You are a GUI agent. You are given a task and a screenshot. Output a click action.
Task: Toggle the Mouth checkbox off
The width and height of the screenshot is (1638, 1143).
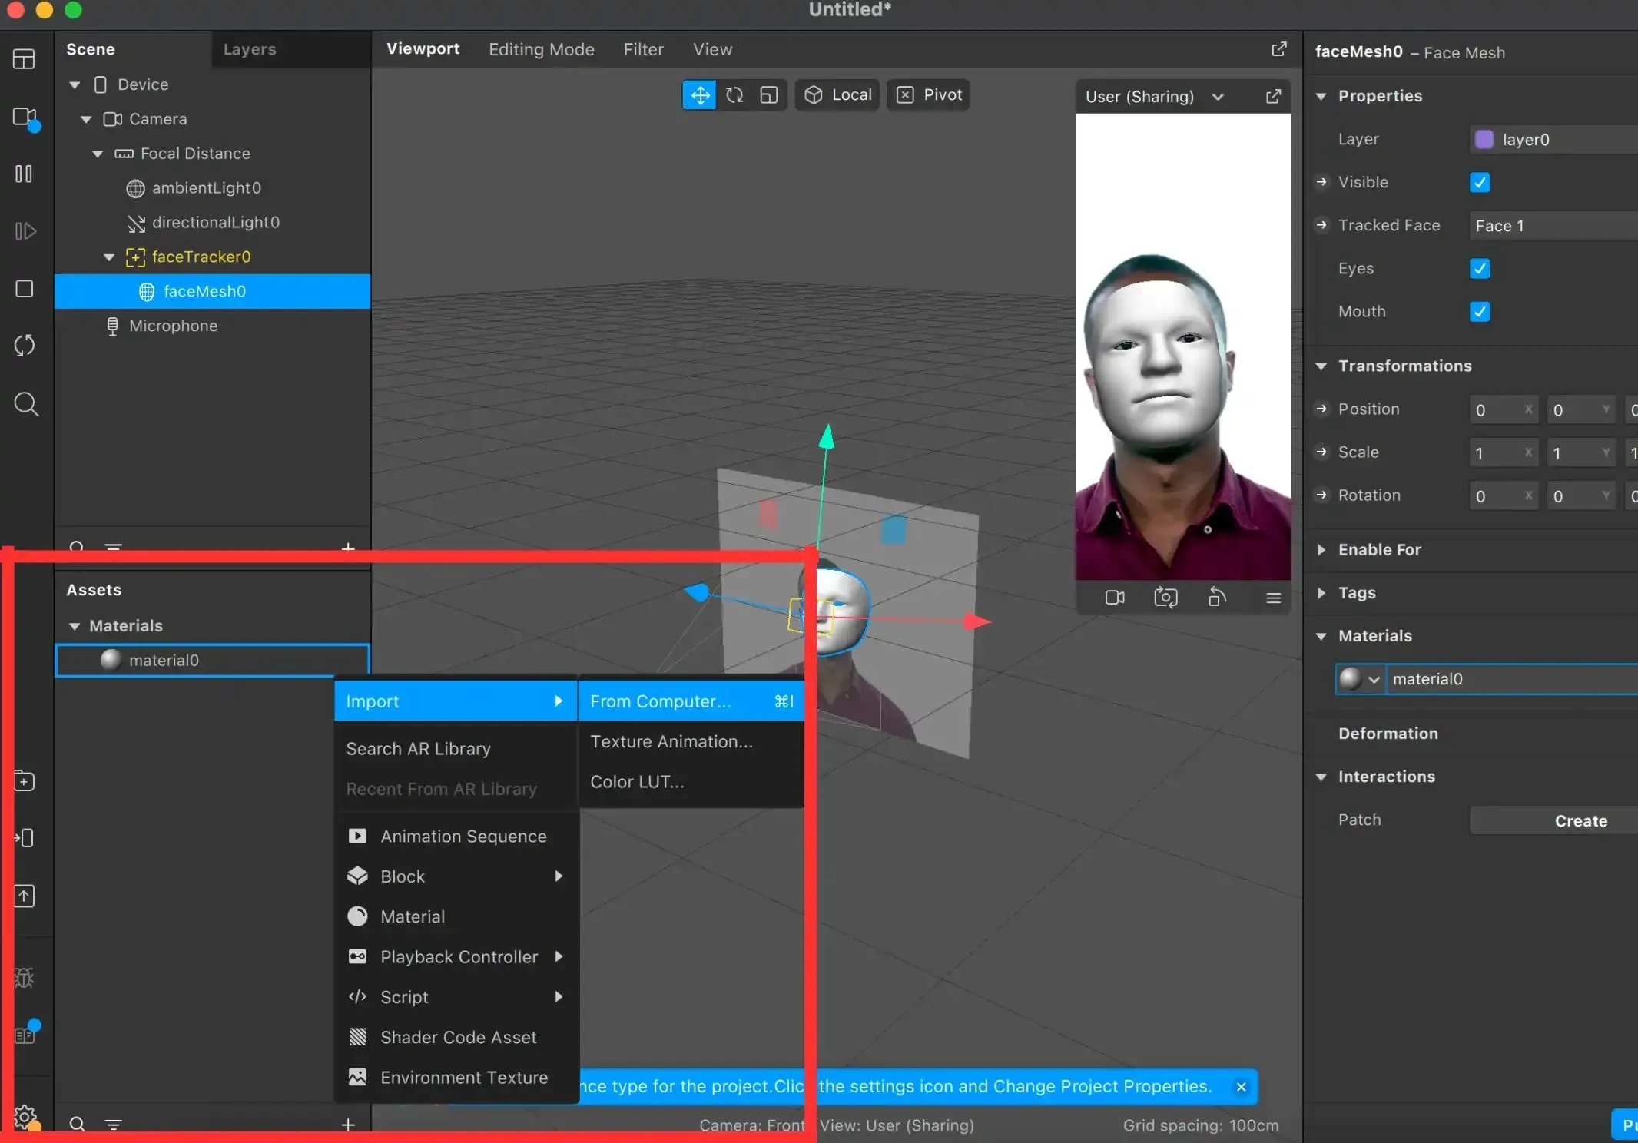pos(1479,312)
